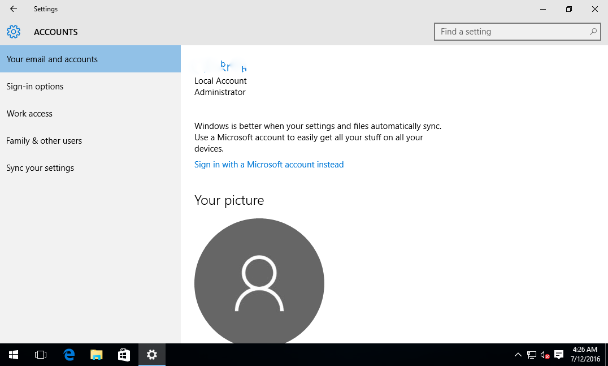This screenshot has width=608, height=366.
Task: Click the Accounts gear icon
Action: pyautogui.click(x=14, y=32)
